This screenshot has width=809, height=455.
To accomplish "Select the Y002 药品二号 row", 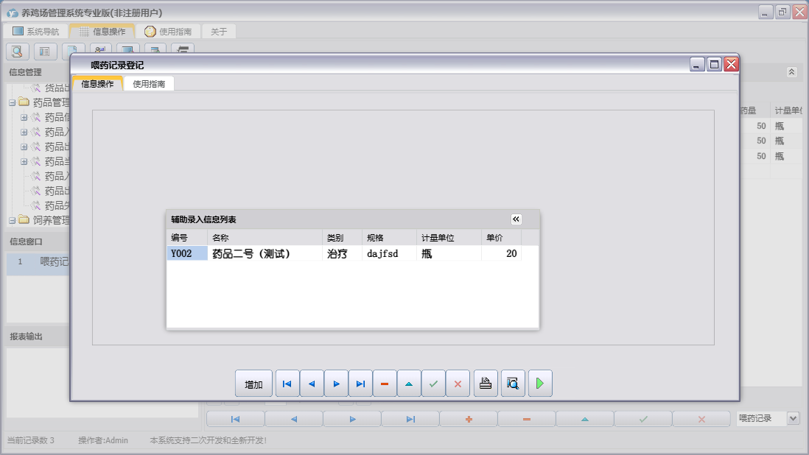I will pos(251,253).
